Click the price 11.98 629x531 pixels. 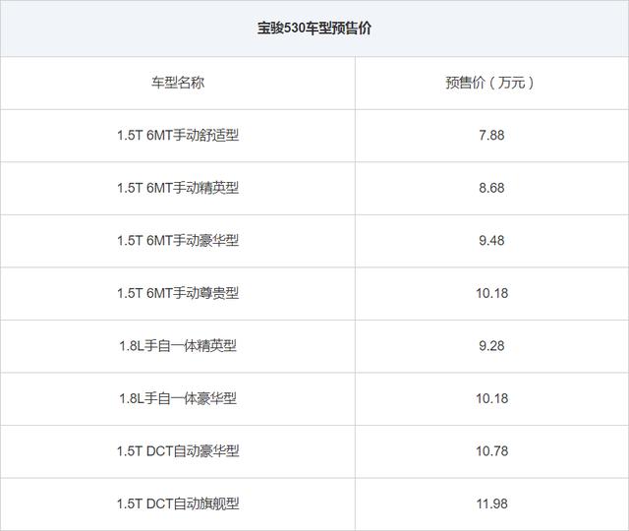click(491, 503)
